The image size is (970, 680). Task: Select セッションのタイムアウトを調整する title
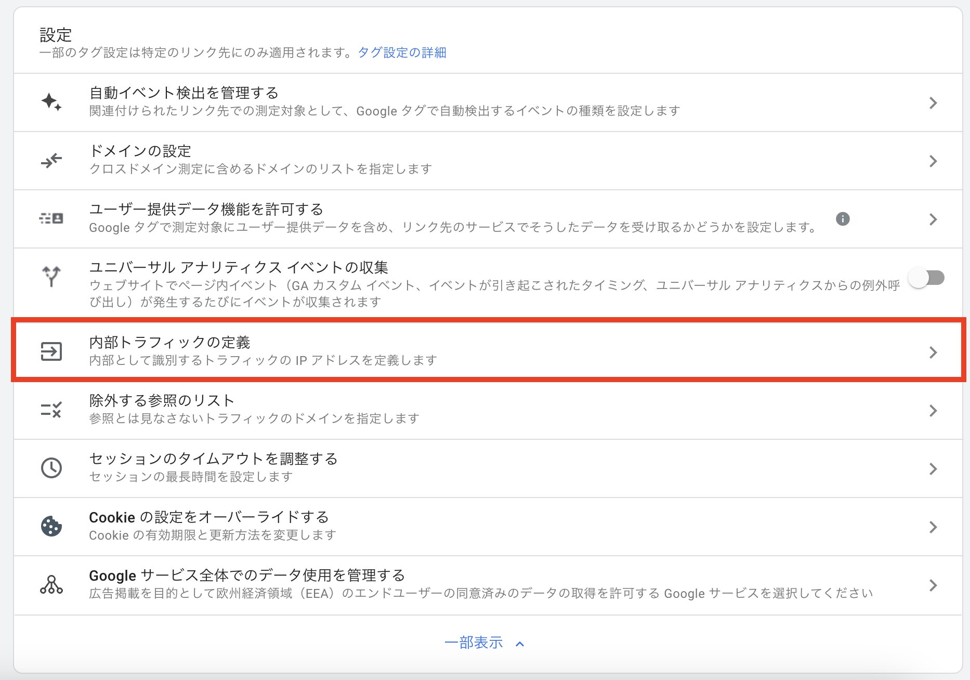(214, 459)
